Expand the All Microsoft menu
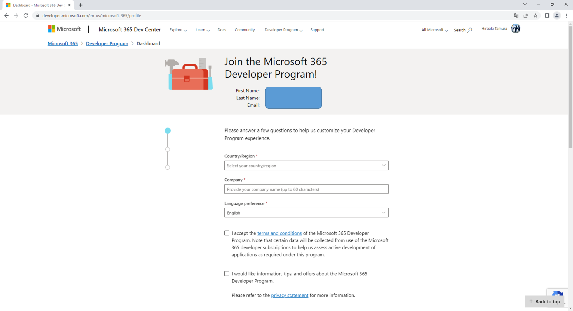This screenshot has width=573, height=311. tap(434, 30)
